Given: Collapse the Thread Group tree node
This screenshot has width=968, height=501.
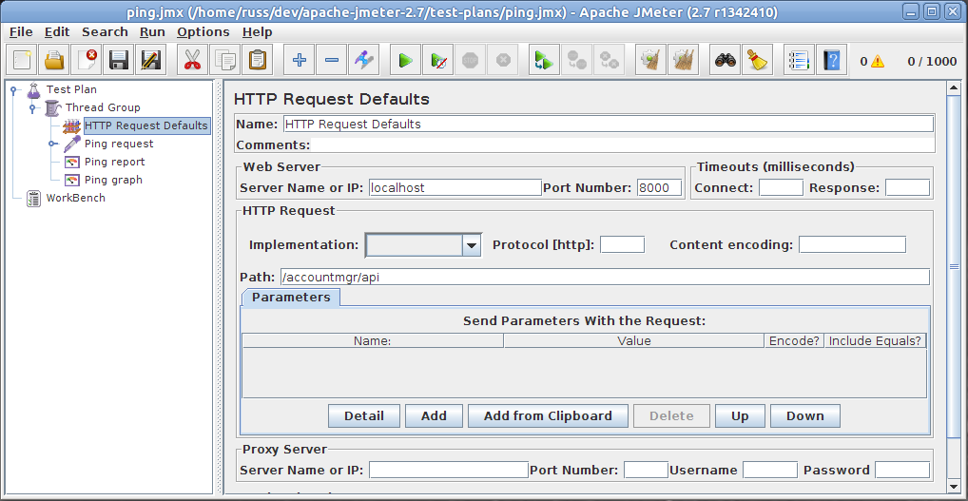Looking at the screenshot, I should pos(32,108).
